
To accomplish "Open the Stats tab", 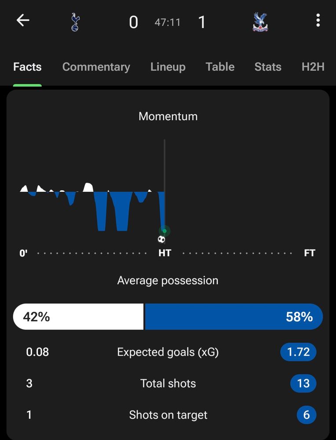I will [x=268, y=67].
